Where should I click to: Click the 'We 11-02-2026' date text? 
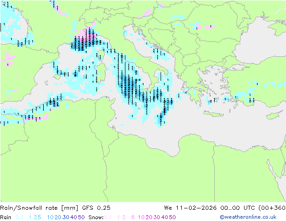[190, 208]
